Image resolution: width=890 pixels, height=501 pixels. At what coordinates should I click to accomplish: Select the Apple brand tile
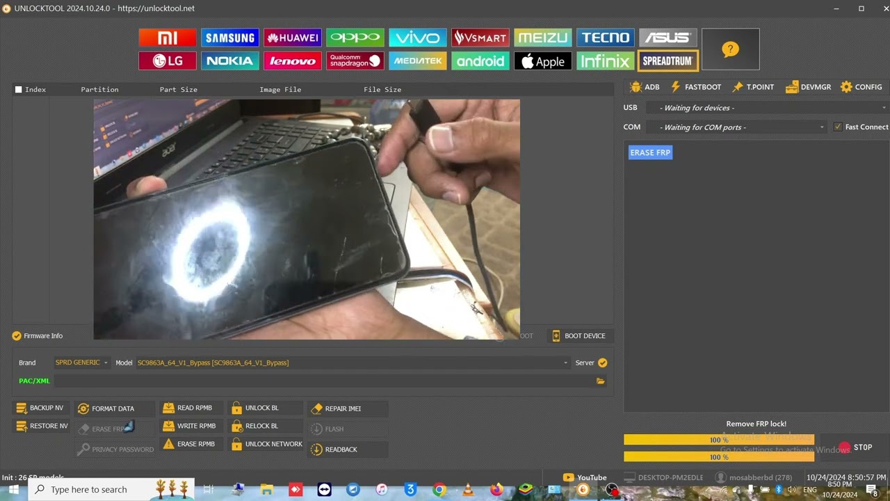pyautogui.click(x=543, y=61)
